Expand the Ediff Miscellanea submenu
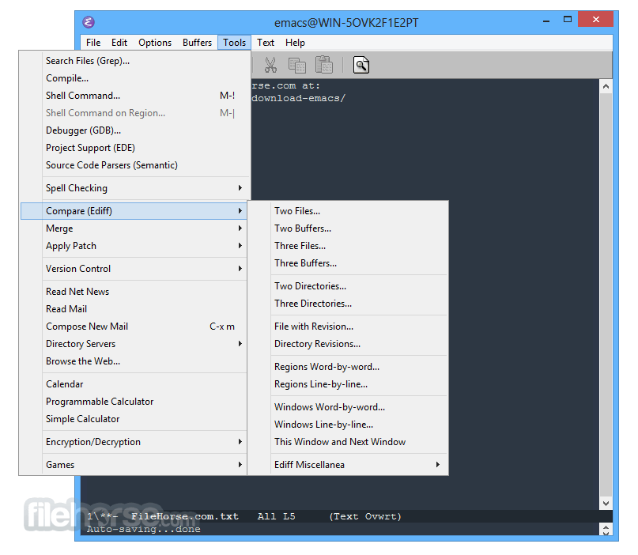 coord(349,465)
